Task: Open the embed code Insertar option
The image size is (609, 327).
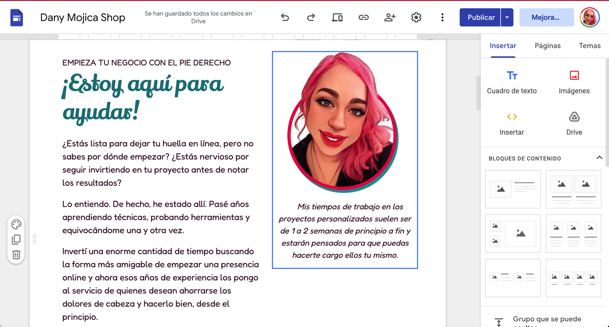Action: tap(512, 124)
